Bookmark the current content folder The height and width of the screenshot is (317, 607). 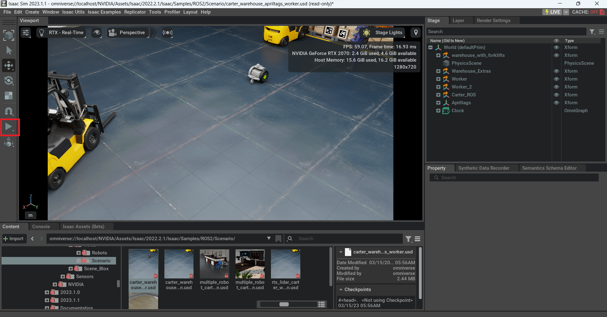[278, 239]
